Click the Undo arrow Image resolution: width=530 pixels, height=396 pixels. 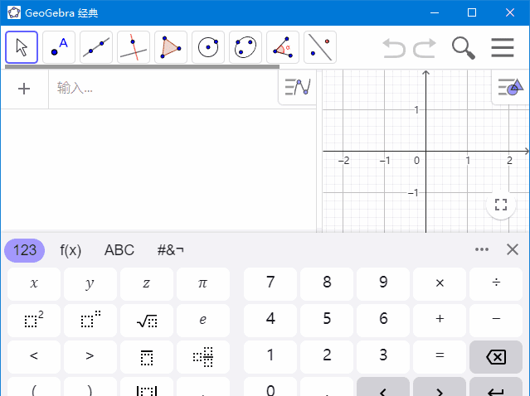tap(394, 48)
